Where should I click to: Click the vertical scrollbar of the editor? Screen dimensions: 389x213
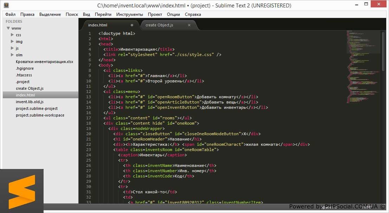[x=383, y=49]
